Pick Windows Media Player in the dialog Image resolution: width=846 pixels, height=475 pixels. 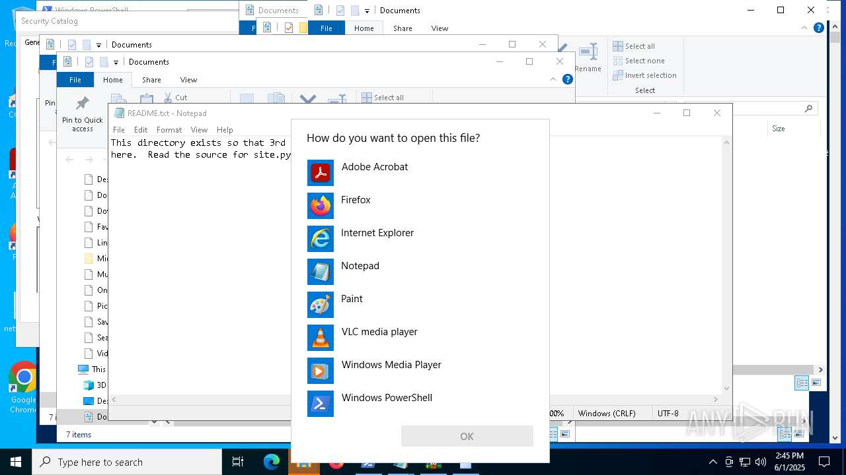[420, 371]
